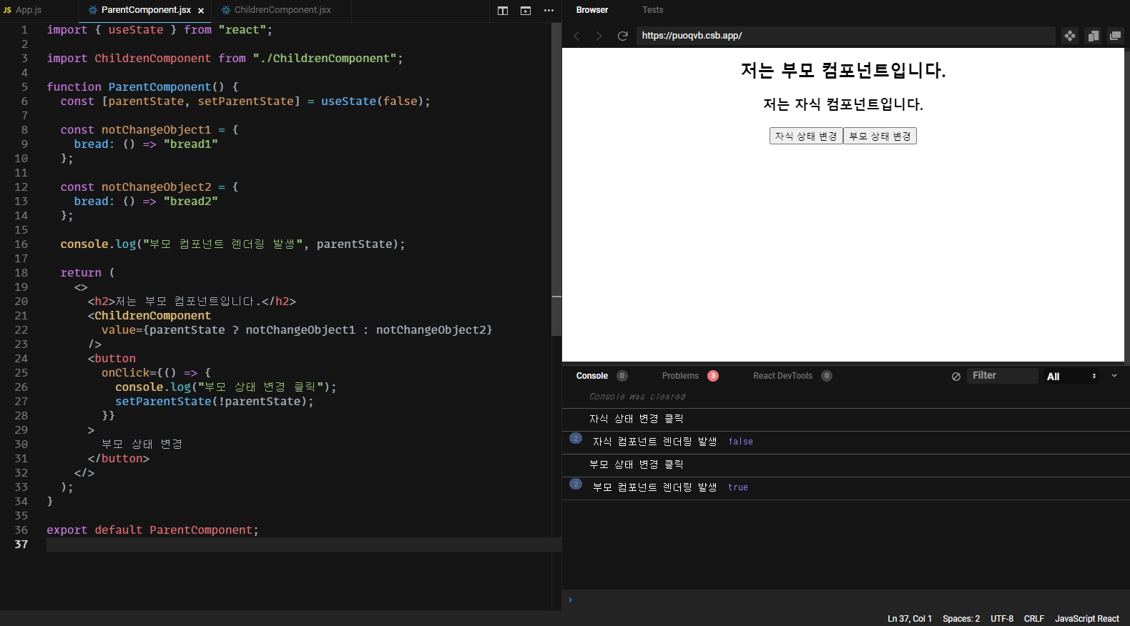Image resolution: width=1130 pixels, height=626 pixels.
Task: Open the React DevTools panel tab
Action: (782, 376)
